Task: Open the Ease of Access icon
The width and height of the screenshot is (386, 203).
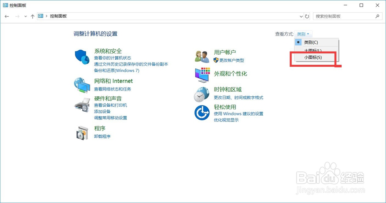Action: [x=202, y=113]
